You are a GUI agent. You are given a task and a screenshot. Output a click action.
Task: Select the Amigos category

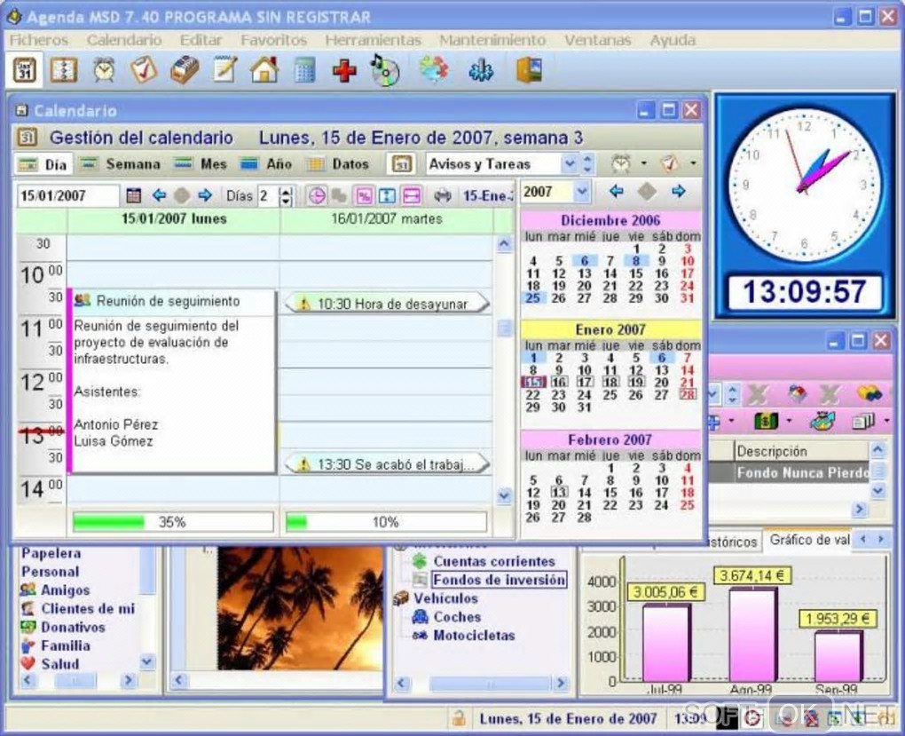tap(65, 590)
